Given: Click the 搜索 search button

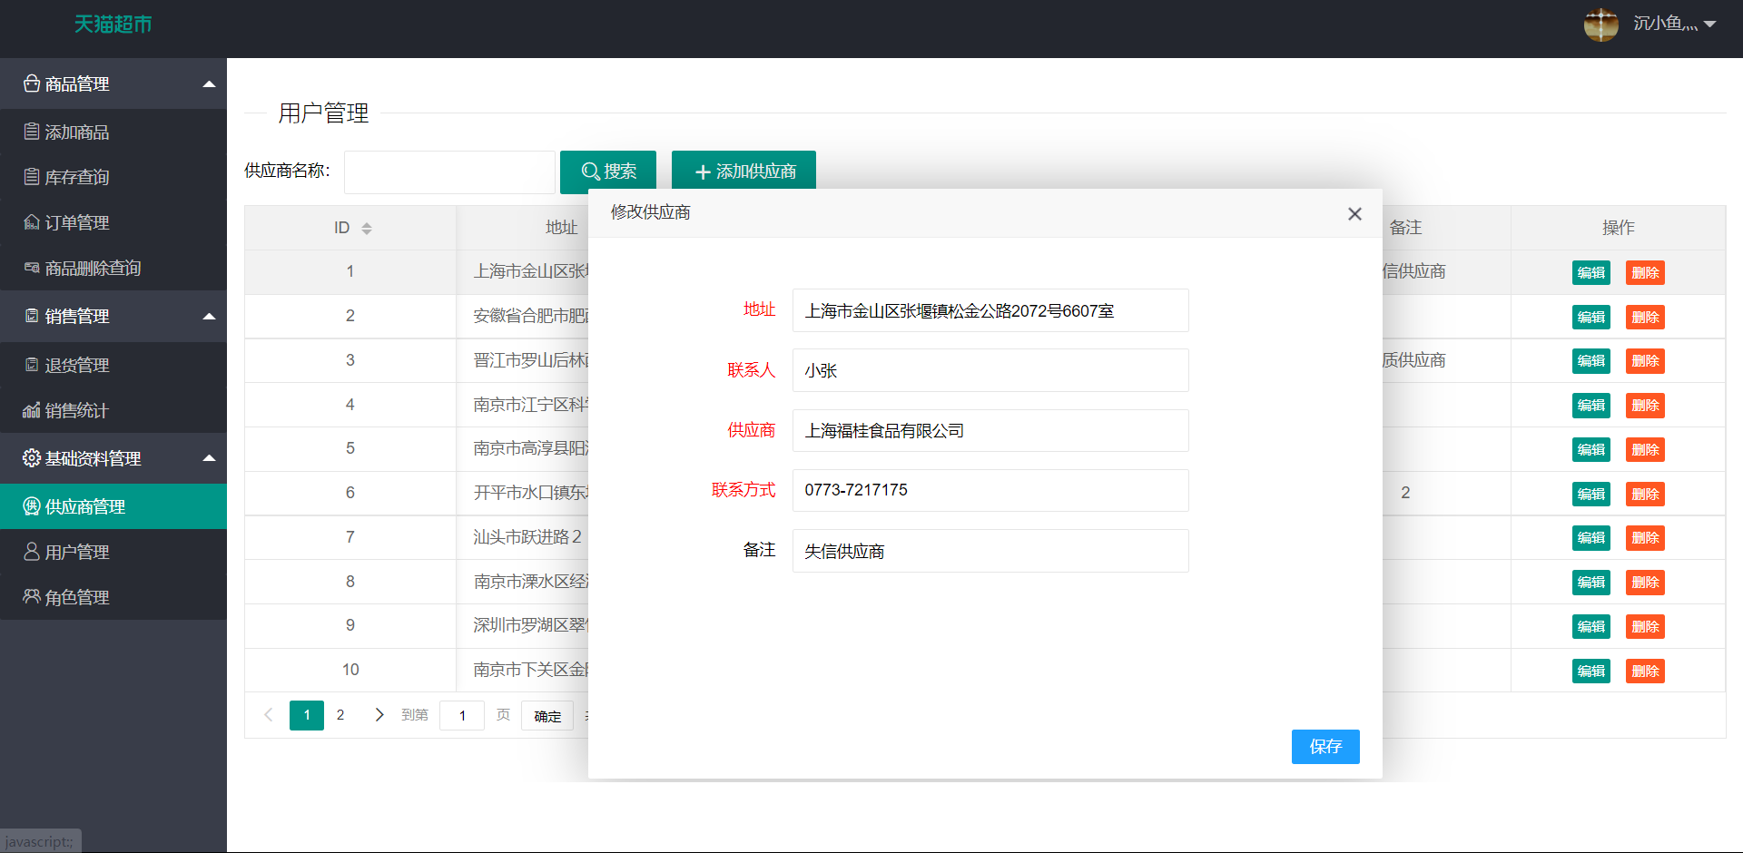Looking at the screenshot, I should click(608, 172).
